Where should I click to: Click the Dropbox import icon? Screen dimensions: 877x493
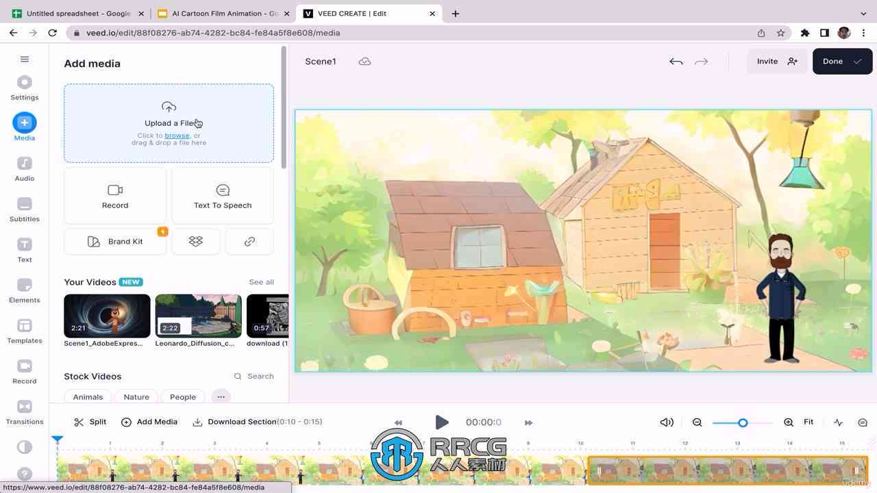(196, 241)
